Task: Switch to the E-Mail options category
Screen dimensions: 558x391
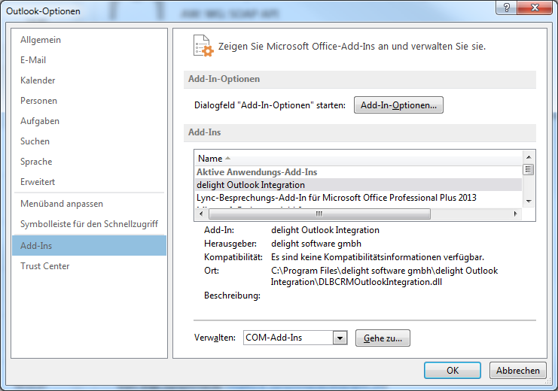Action: pos(33,60)
